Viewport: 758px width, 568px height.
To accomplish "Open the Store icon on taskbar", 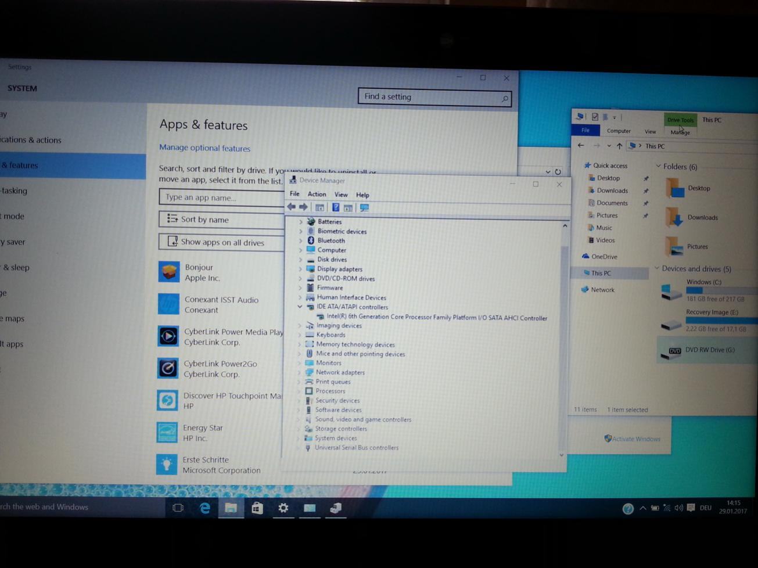I will 257,508.
